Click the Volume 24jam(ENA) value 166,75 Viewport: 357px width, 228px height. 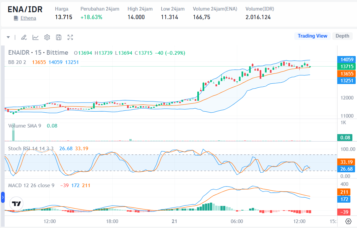tap(202, 17)
